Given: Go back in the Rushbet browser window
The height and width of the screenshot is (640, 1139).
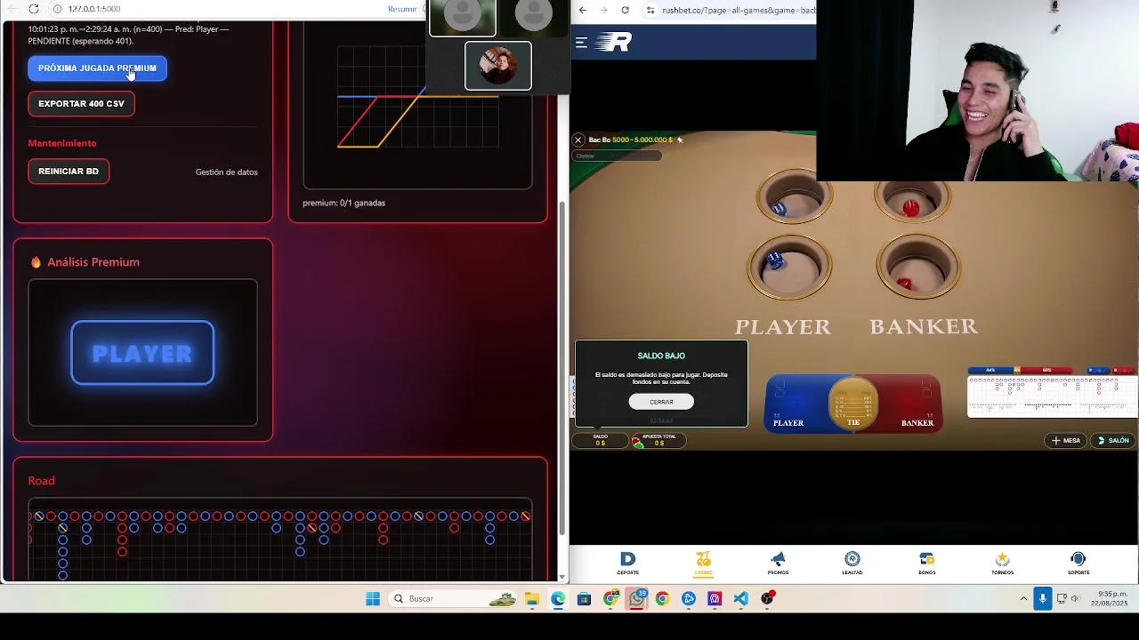Looking at the screenshot, I should [582, 10].
